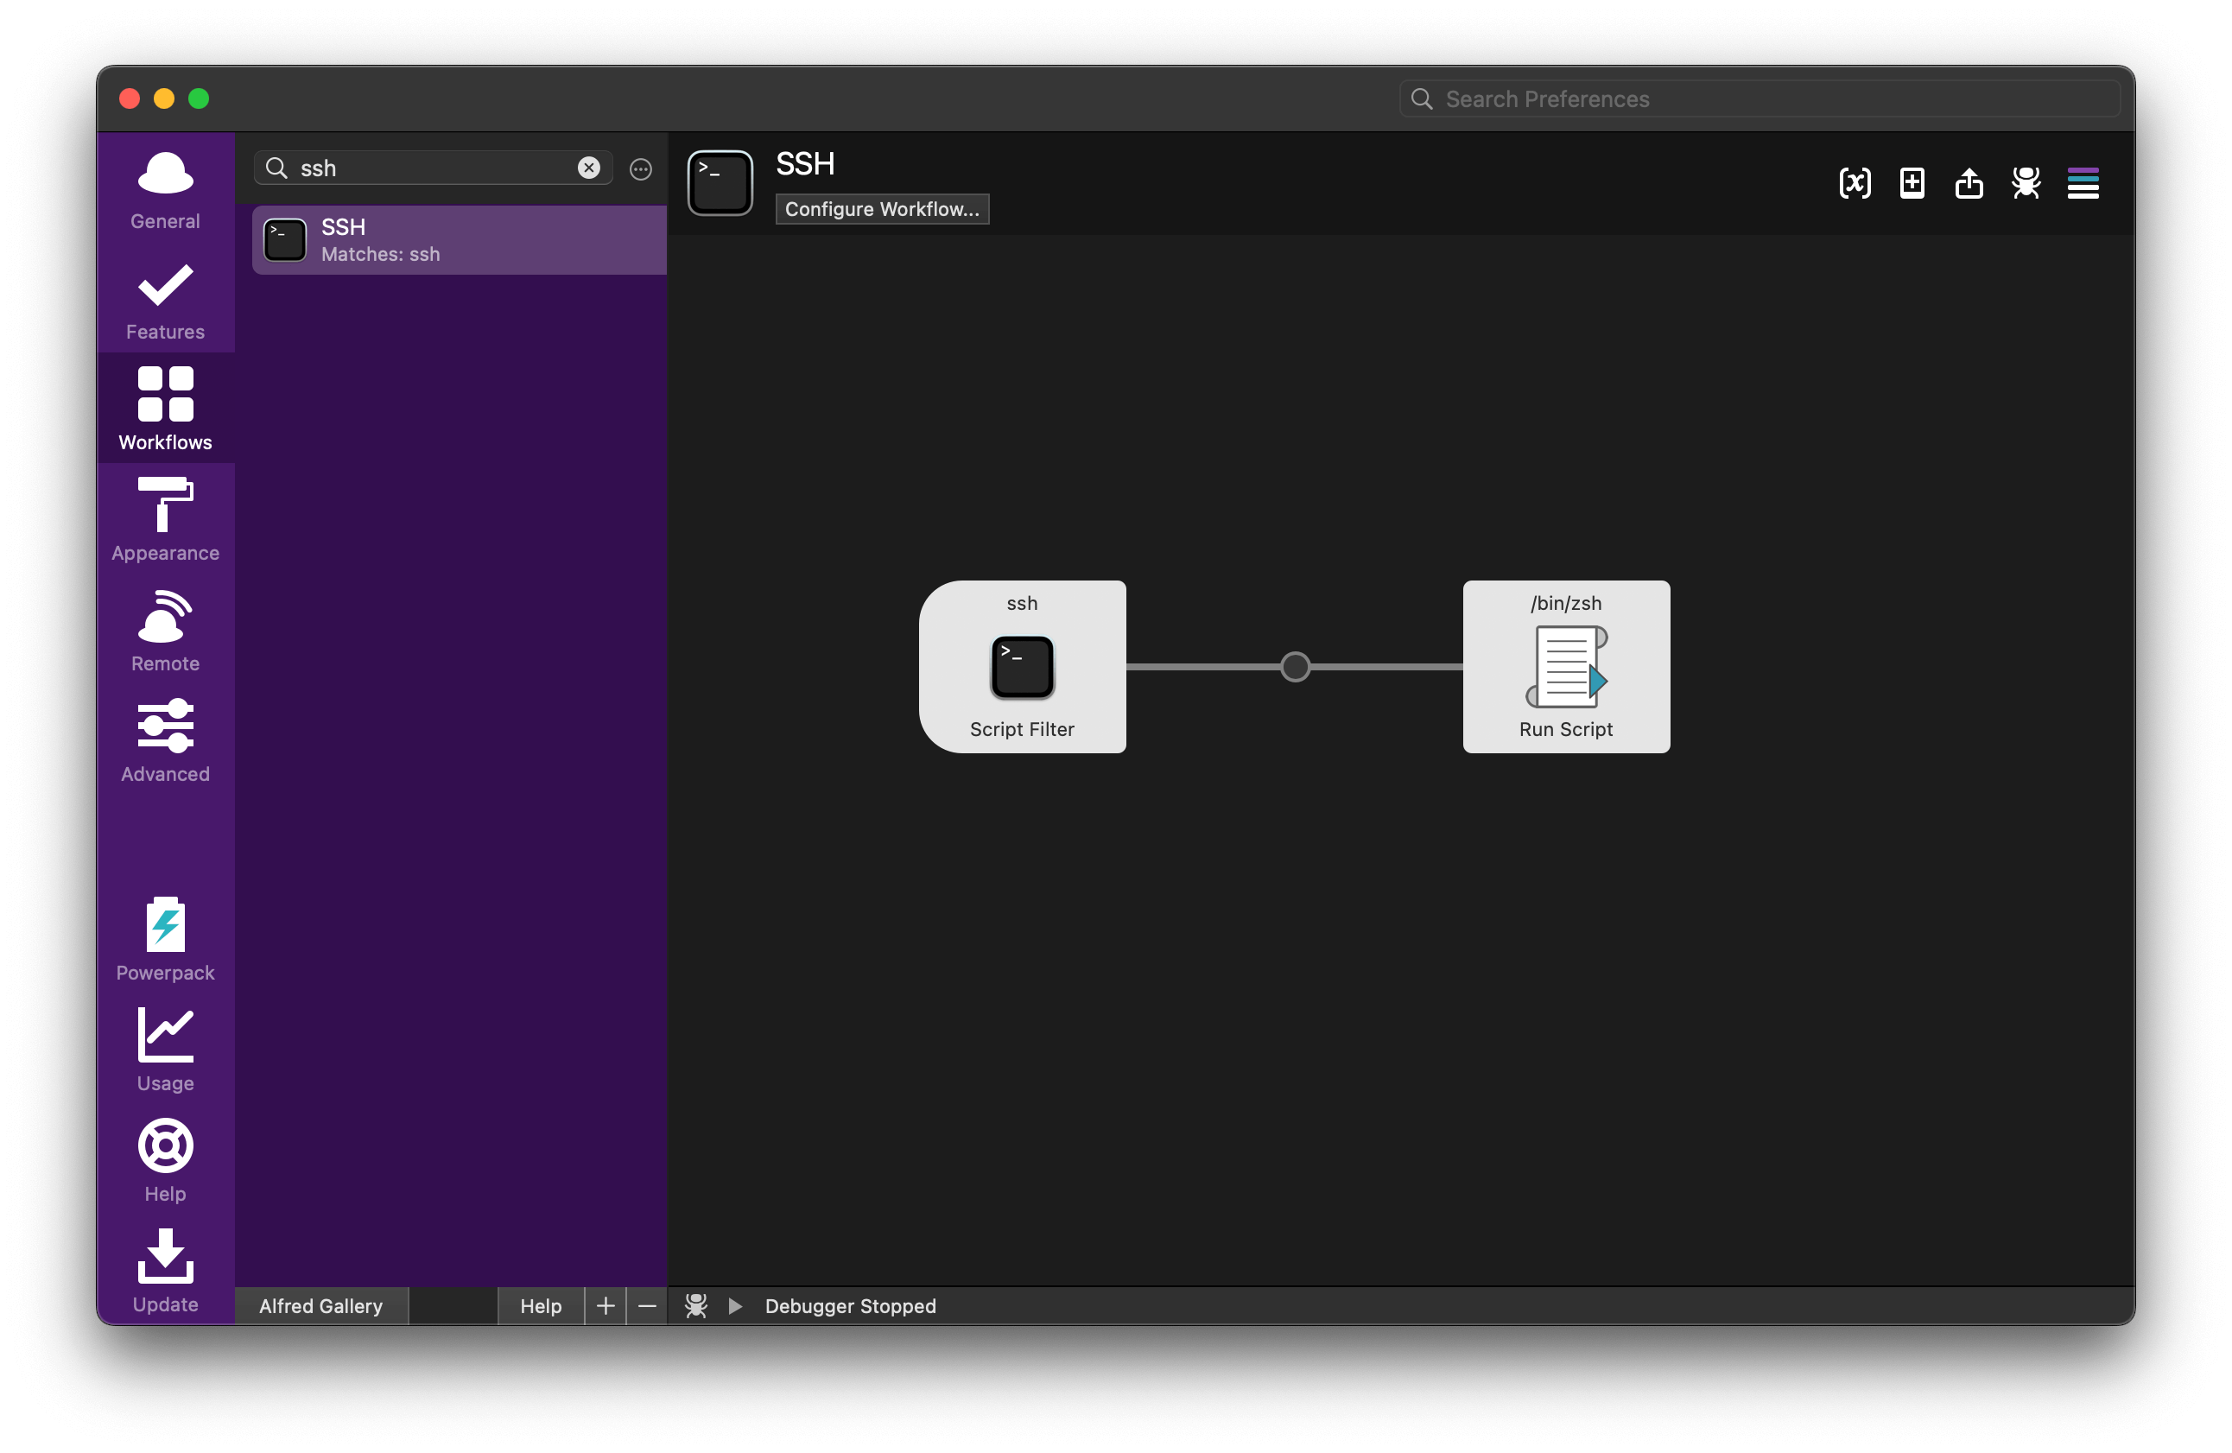Open Alfred Gallery
Screen dimensions: 2232x1453
pyautogui.click(x=320, y=1306)
